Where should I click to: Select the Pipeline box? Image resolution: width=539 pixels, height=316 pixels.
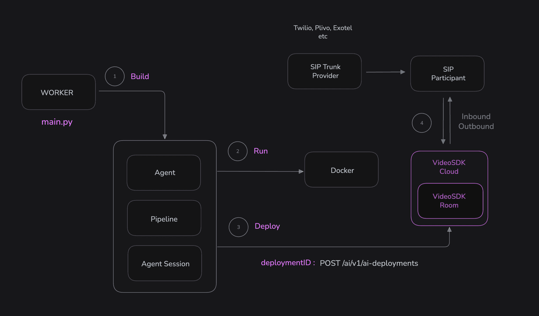click(164, 218)
